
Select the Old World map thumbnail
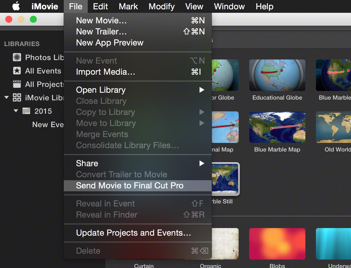pyautogui.click(x=333, y=127)
